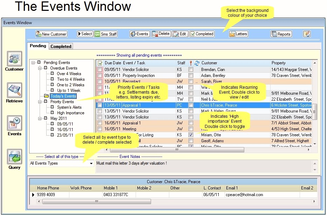
Task: Tick the checkbox for the 10/05/11 Recontact event
Action: click(100, 81)
